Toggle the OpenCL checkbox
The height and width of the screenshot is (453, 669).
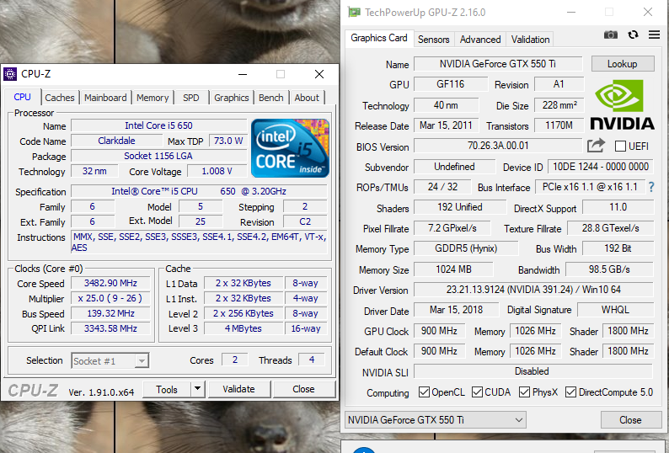424,392
